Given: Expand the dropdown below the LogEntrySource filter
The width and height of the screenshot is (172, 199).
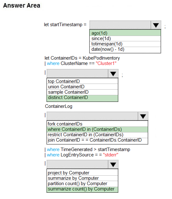Looking at the screenshot, I should 113,165.
